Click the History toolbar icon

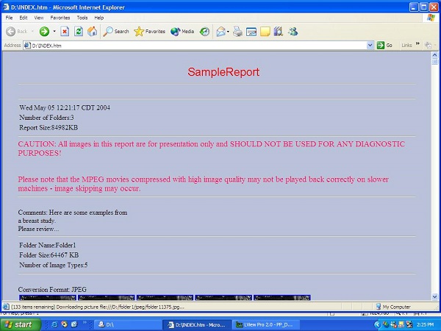click(x=204, y=32)
